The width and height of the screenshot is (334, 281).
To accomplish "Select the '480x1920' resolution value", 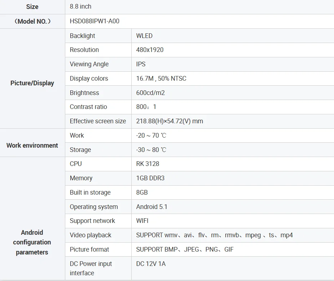I will pos(150,50).
